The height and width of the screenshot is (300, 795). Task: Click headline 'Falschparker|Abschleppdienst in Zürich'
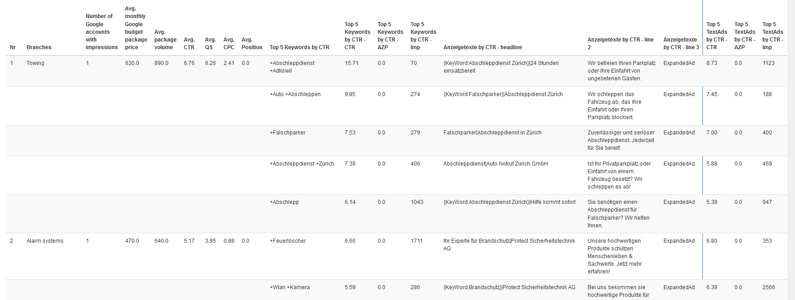click(x=492, y=133)
